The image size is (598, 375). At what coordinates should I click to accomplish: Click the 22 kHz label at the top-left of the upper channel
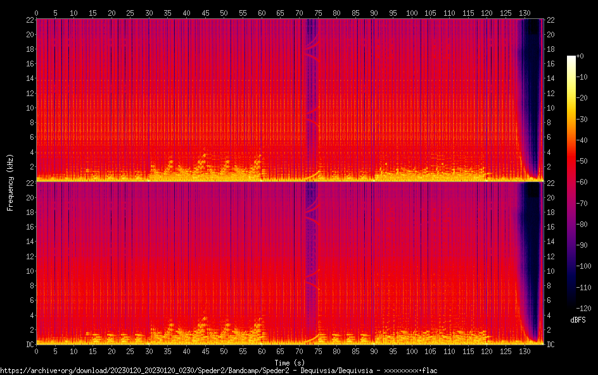[x=28, y=20]
